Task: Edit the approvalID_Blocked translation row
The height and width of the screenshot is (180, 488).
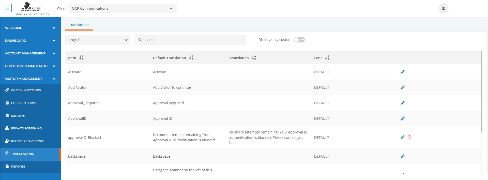Action: coord(403,137)
